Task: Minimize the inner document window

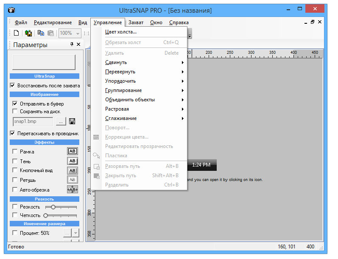Action: tap(306, 22)
